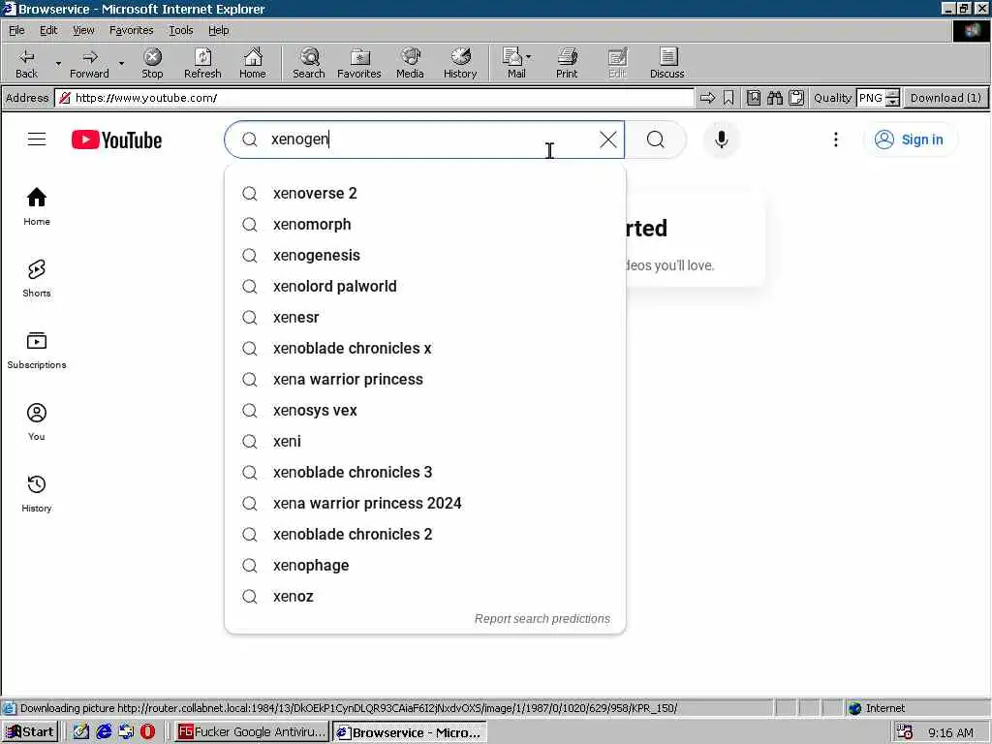Open Shorts in YouTube sidebar
Screen dimensions: 992x744
(x=37, y=278)
